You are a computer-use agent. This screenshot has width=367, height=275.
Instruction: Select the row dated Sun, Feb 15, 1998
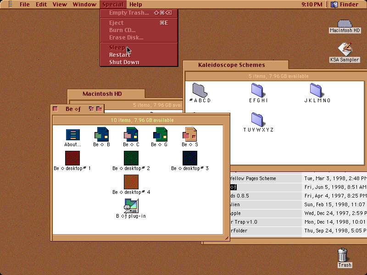click(299, 204)
